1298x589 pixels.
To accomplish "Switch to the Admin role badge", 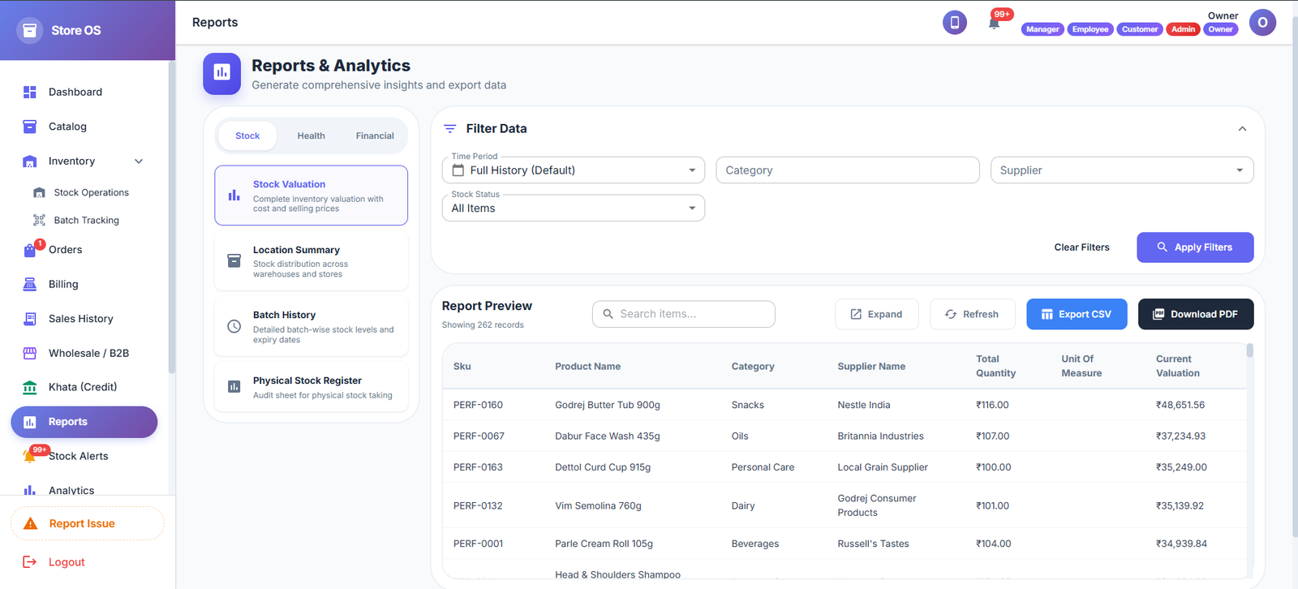I will (1183, 29).
